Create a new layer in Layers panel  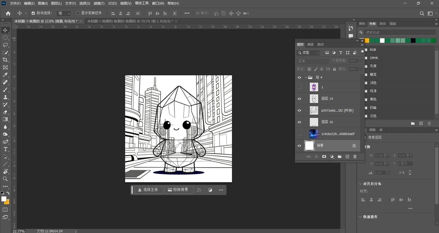347,157
